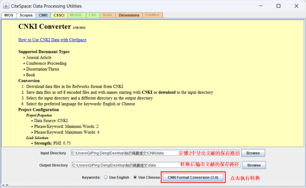Run CNKI Format Conversion (3.0)
Image resolution: width=306 pixels, height=188 pixels.
point(193,178)
